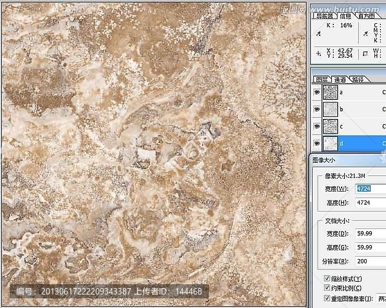Open the resampling method dropdown beside 重定图像像素

pyautogui.click(x=381, y=298)
